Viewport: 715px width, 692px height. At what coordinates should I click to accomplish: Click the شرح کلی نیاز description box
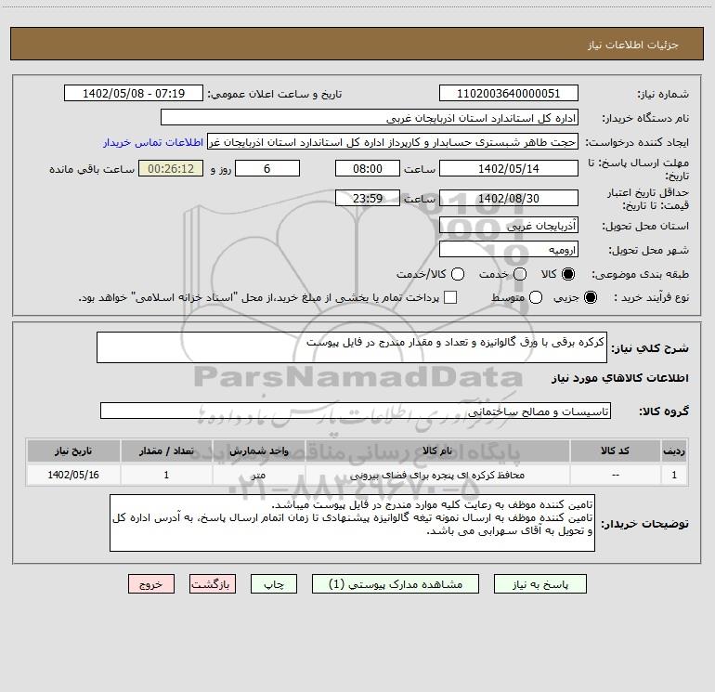pos(352,347)
